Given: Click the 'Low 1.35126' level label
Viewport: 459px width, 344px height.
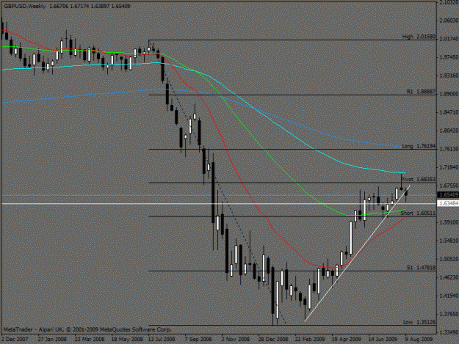Looking at the screenshot, I should pos(419,322).
